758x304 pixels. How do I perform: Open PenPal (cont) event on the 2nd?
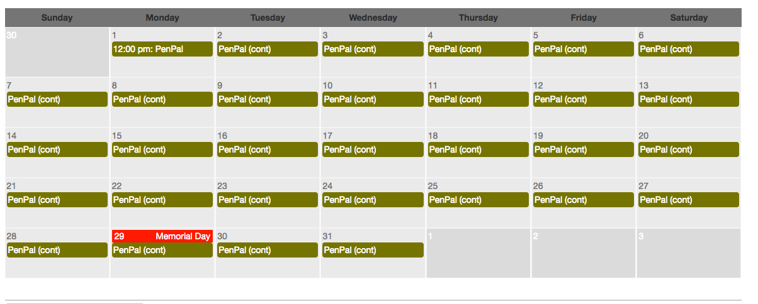coord(267,49)
